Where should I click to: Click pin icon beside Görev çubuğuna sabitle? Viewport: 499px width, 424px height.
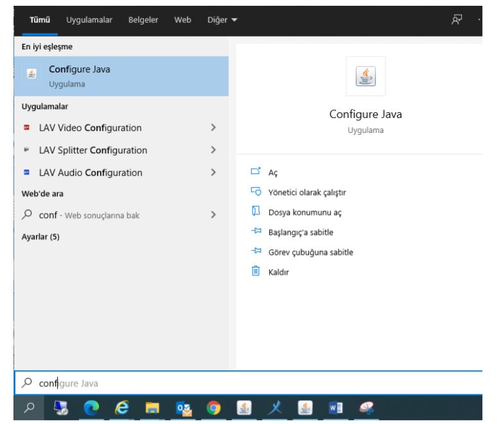pos(256,250)
